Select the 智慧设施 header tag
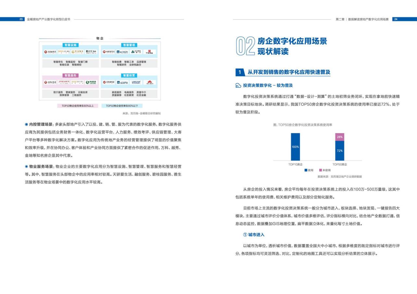Screen dimensions: 417x294 click(x=70, y=45)
